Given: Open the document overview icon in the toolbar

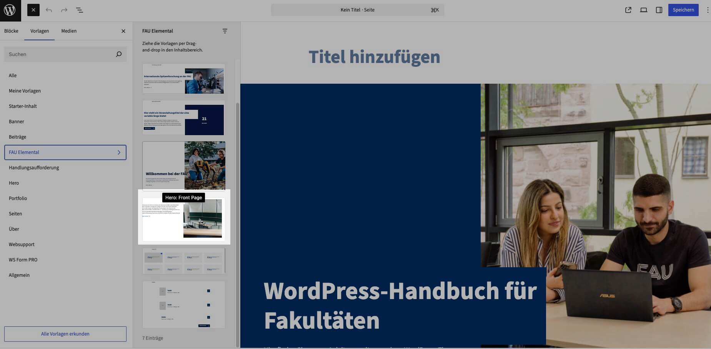Looking at the screenshot, I should tap(80, 10).
